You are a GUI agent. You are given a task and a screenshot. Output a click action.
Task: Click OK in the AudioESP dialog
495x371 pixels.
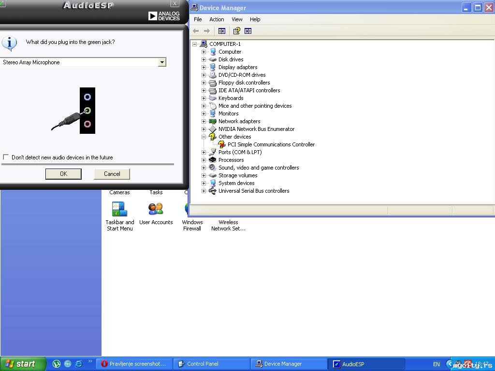[63, 174]
